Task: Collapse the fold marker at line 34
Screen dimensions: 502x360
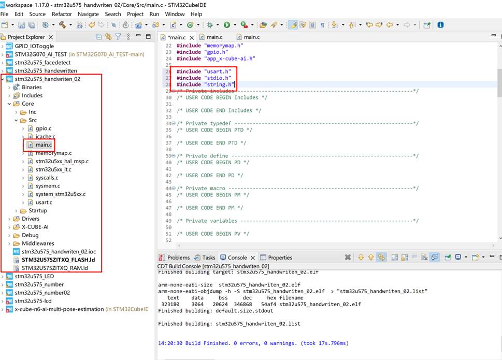Action: (174, 123)
